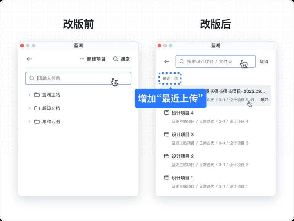Expand the 超级文档 folder chevron

tap(29, 109)
